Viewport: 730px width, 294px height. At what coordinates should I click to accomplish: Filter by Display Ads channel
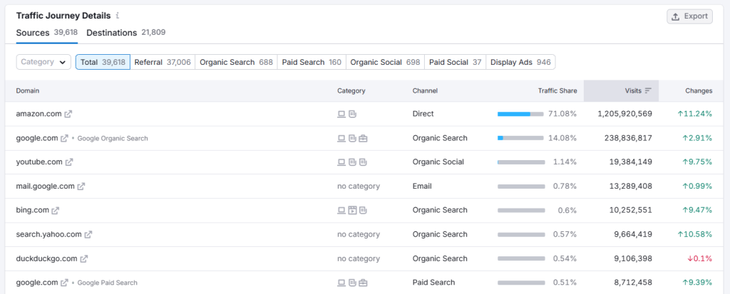point(520,63)
